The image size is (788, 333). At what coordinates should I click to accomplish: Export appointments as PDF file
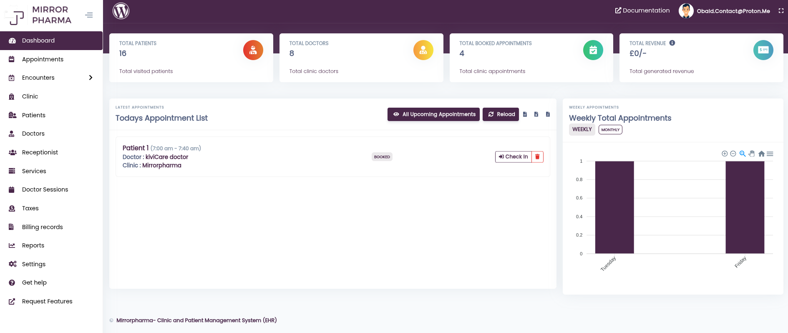(548, 114)
